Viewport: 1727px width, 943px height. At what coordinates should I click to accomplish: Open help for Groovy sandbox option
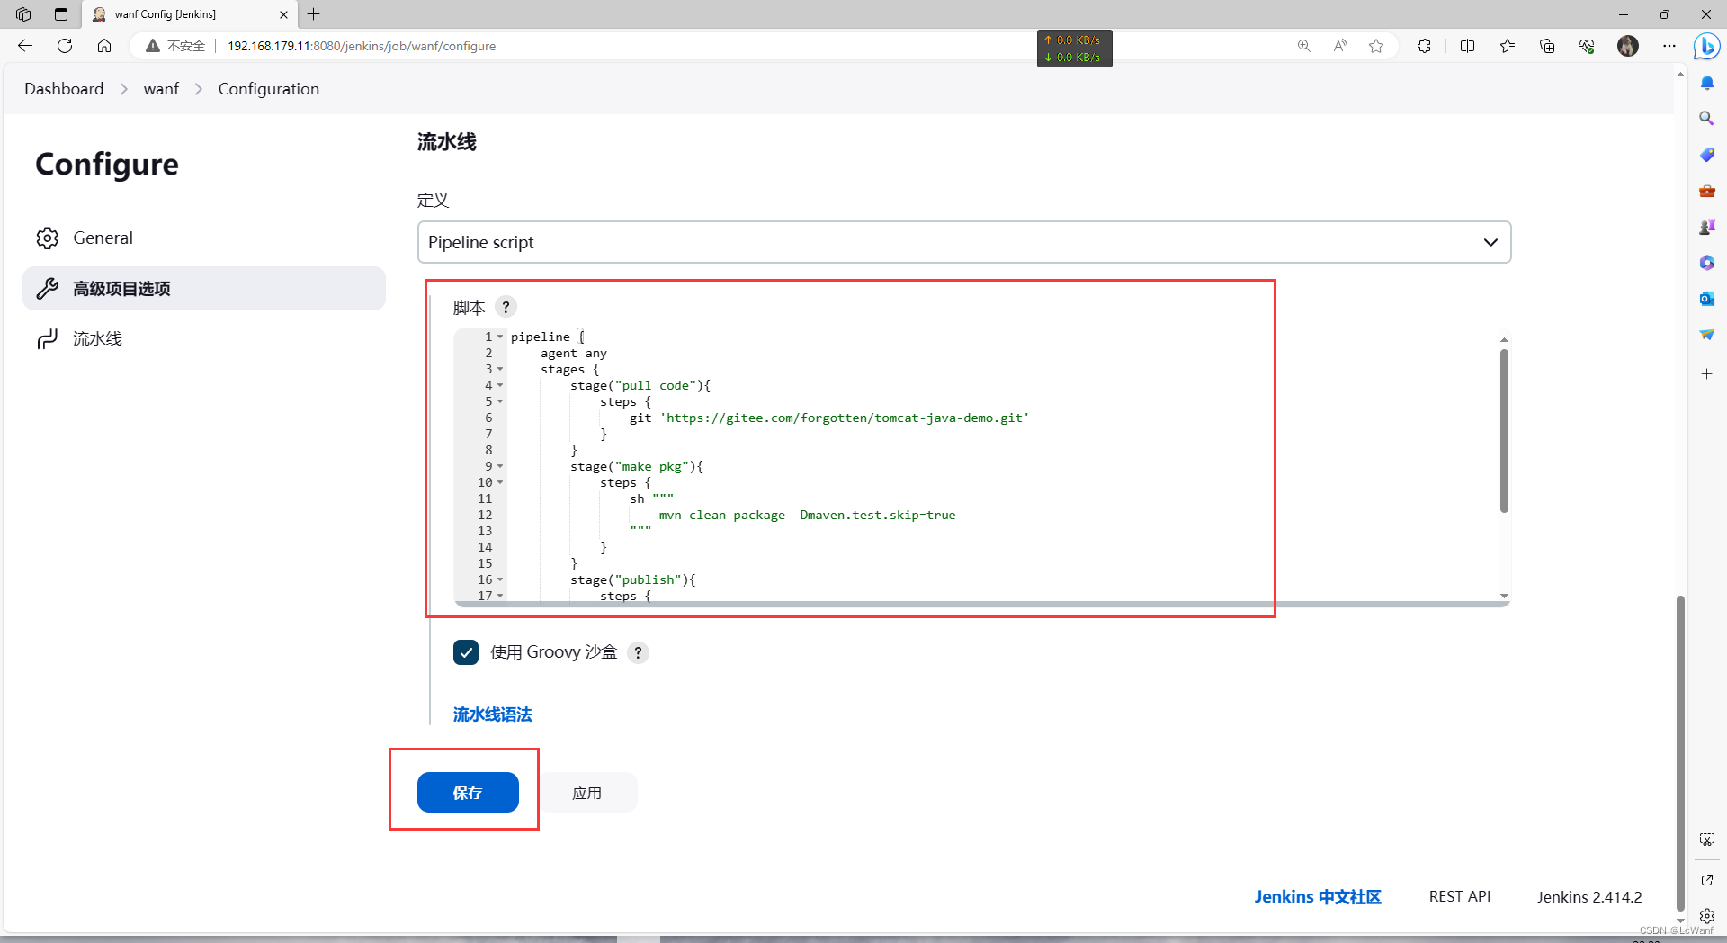(x=638, y=652)
